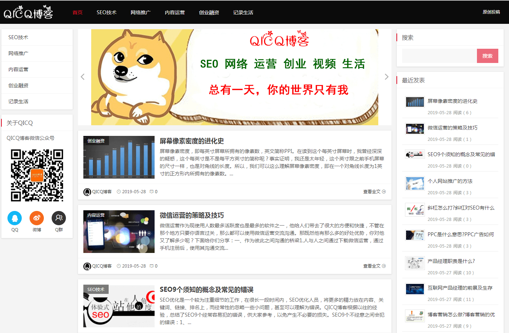This screenshot has height=333, width=509.
Task: Advance to next carousel slide
Action: 386,77
